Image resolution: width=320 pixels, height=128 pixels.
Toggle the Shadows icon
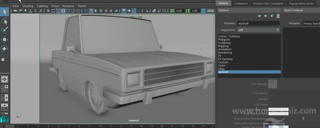116,11
